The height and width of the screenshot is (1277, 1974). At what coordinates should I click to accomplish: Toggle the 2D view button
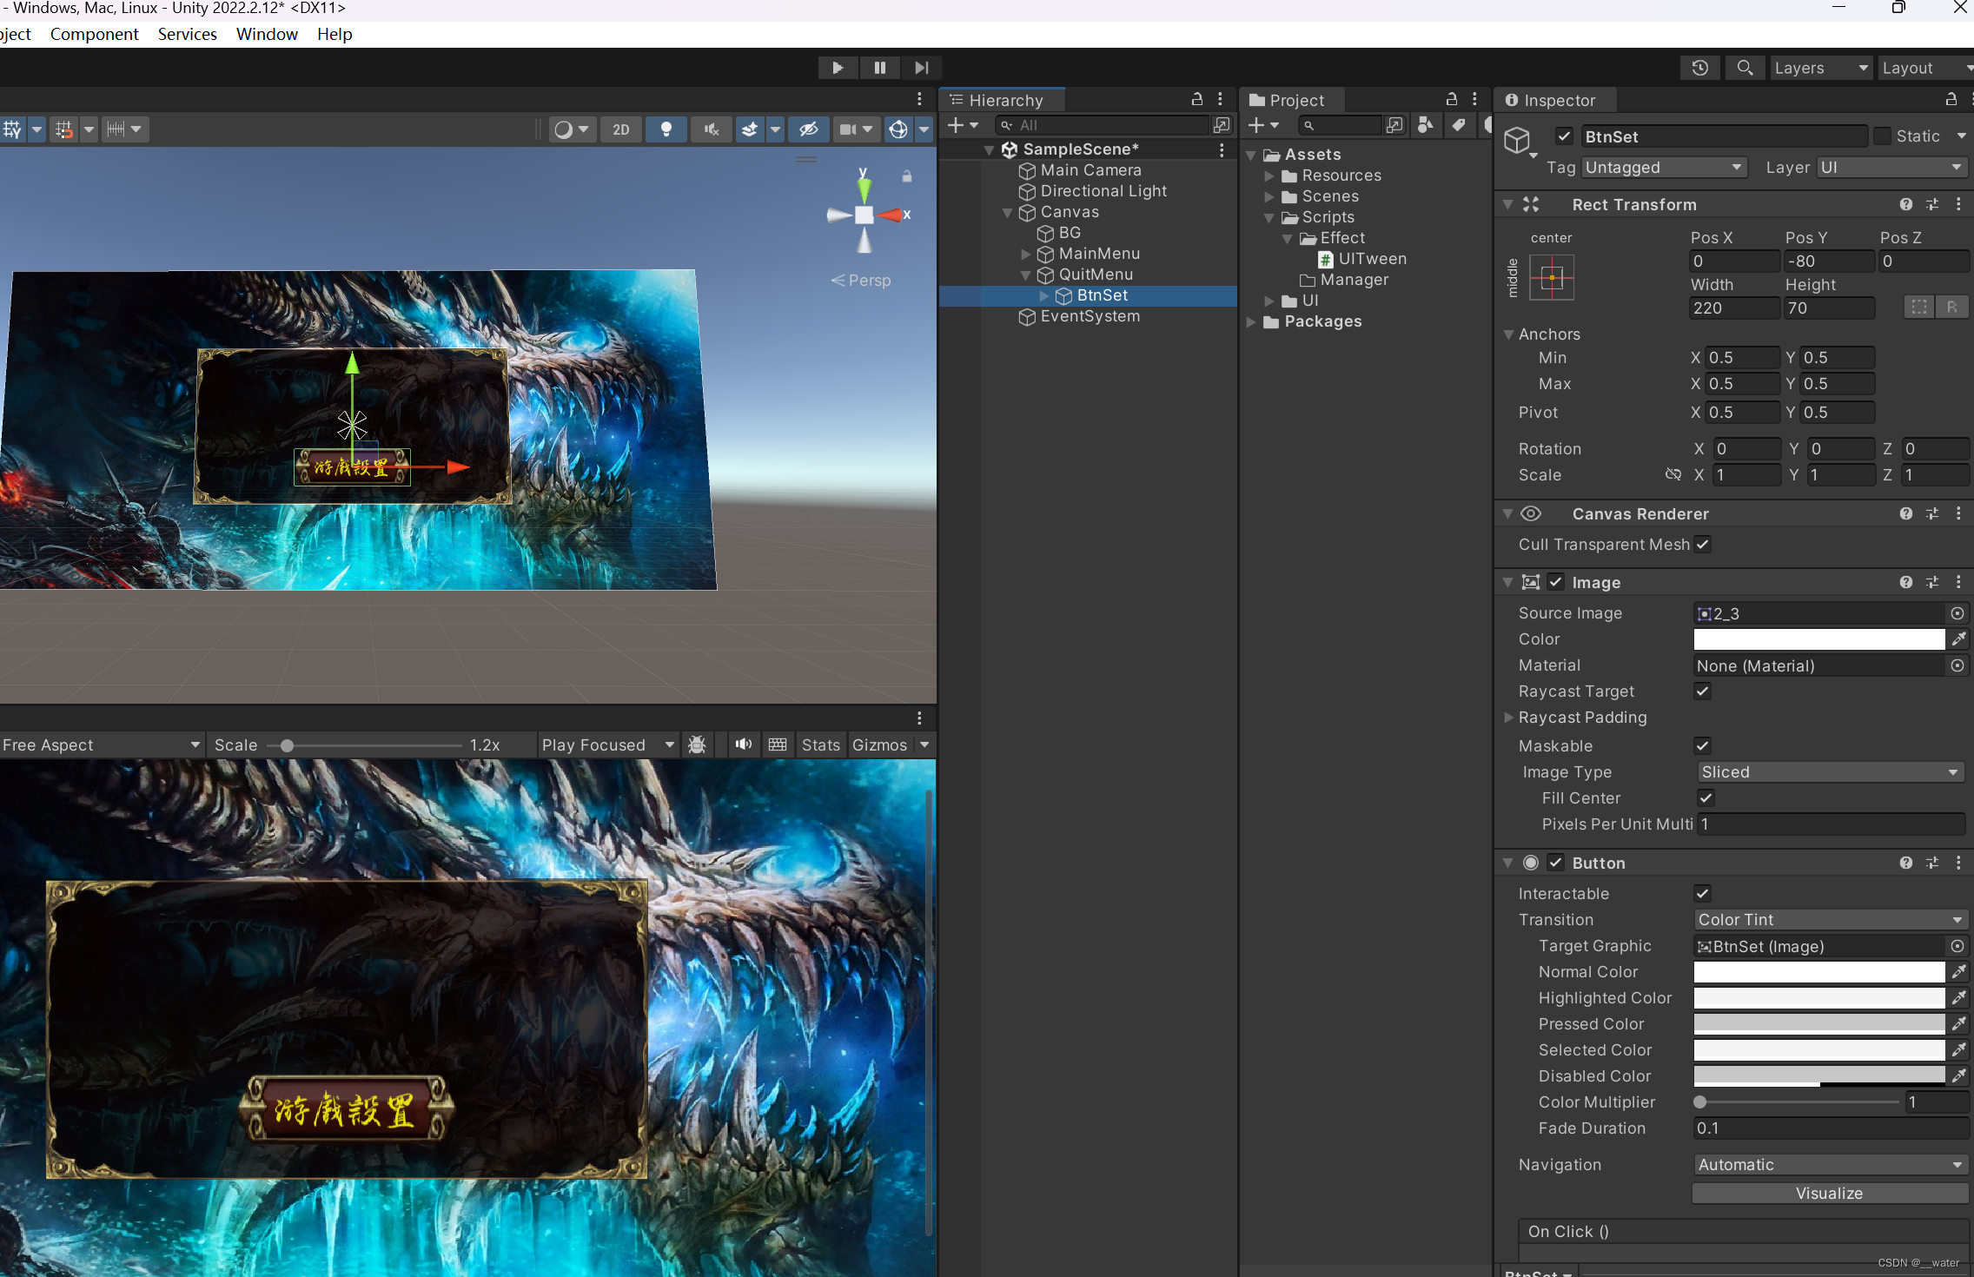point(620,129)
